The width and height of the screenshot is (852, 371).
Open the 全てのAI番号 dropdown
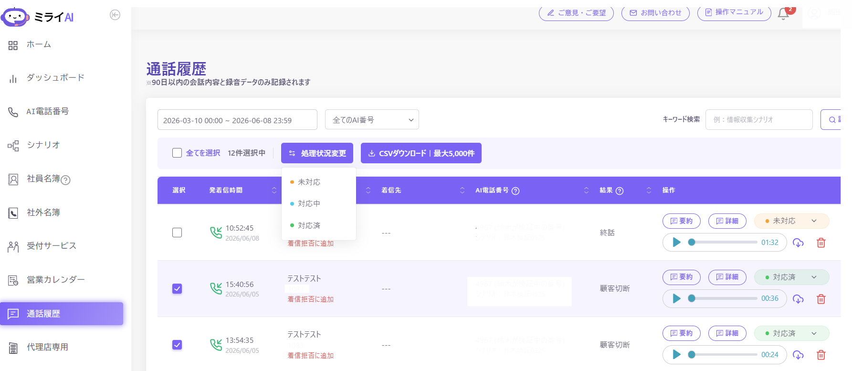(372, 119)
